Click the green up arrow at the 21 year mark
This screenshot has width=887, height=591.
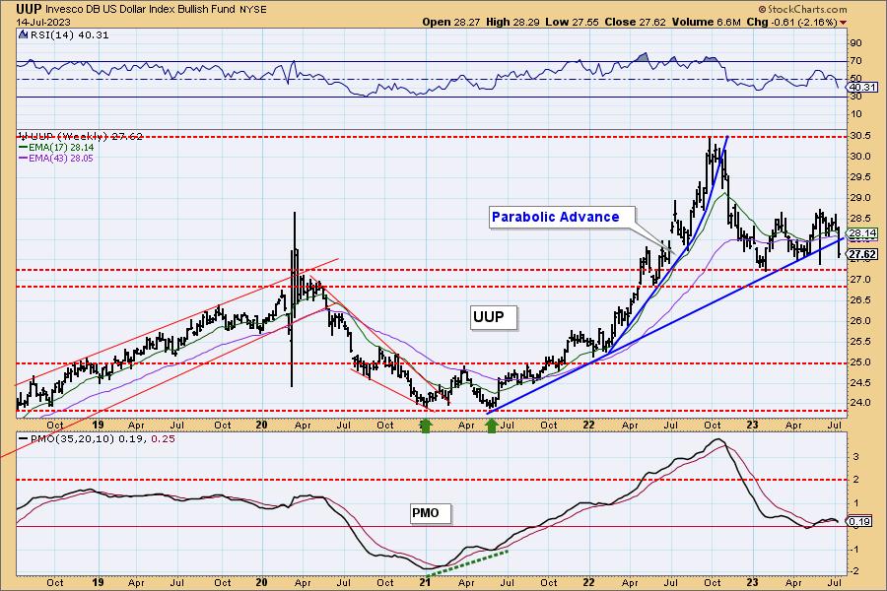tap(426, 426)
